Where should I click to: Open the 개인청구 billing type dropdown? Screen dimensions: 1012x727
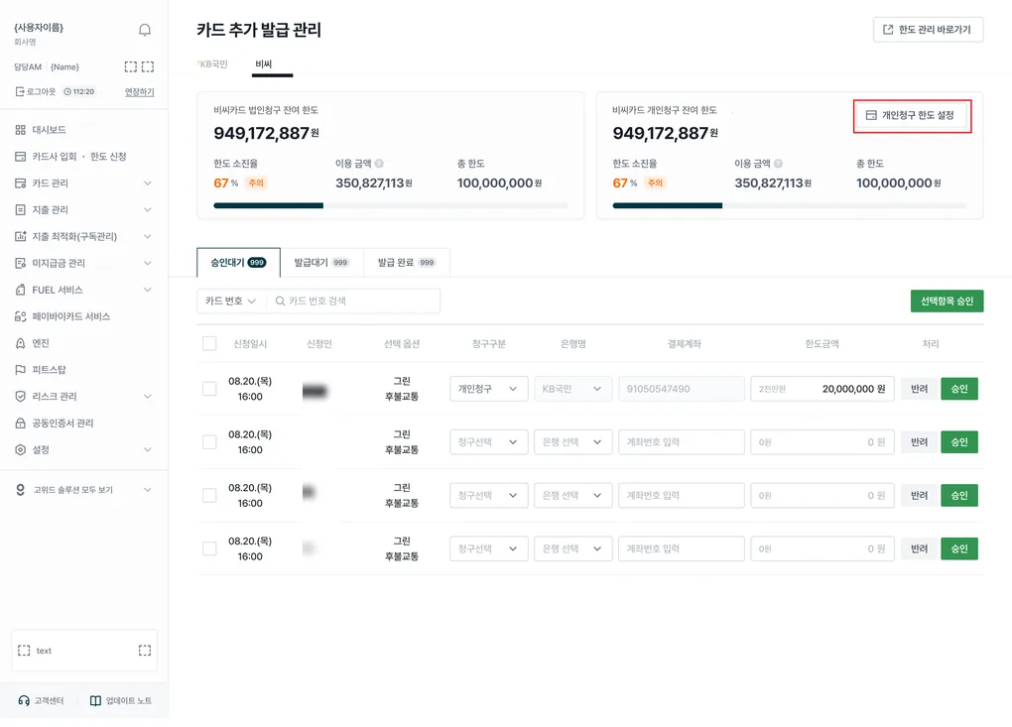488,389
